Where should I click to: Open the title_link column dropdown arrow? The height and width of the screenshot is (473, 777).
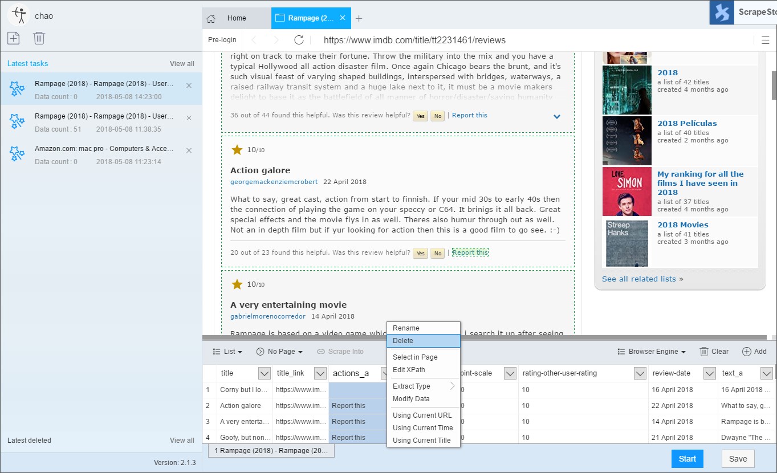point(320,373)
